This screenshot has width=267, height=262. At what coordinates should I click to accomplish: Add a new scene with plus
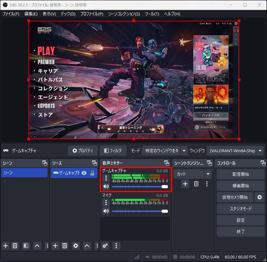coord(5,246)
